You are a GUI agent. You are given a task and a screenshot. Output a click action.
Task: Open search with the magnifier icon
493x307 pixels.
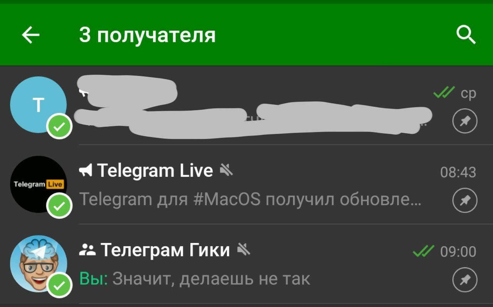pyautogui.click(x=466, y=35)
